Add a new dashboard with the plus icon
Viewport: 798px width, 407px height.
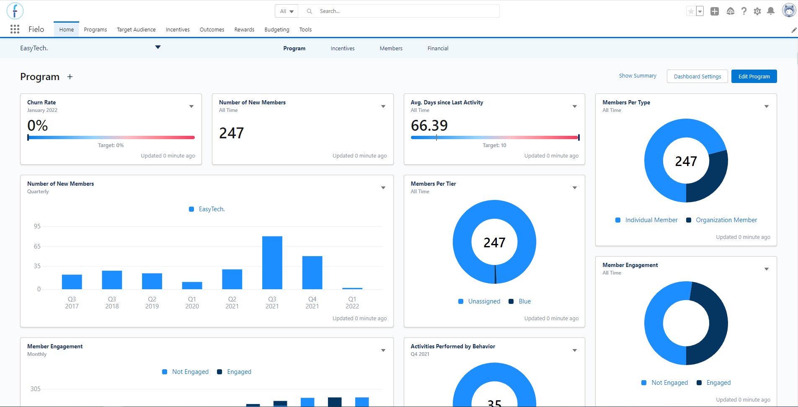pyautogui.click(x=70, y=77)
